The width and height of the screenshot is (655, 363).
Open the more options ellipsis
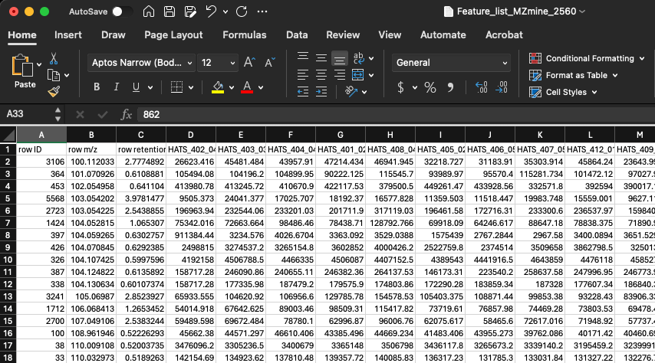click(x=262, y=11)
